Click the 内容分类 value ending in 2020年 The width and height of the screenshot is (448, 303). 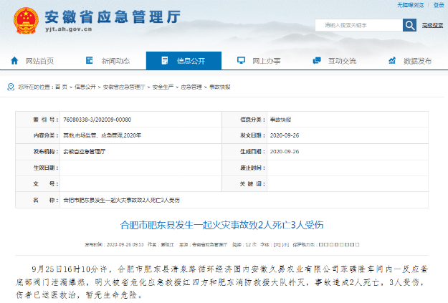click(102, 135)
